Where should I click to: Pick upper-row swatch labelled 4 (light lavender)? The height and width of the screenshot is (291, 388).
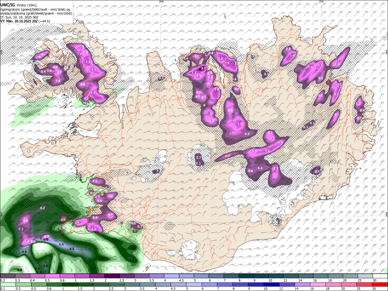click(x=172, y=276)
